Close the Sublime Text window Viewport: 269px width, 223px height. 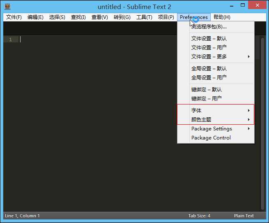point(258,5)
